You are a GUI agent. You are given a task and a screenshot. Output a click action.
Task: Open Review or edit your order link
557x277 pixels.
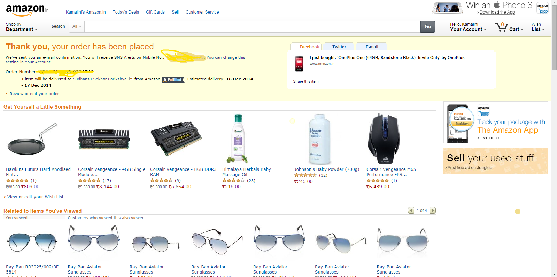pos(34,94)
